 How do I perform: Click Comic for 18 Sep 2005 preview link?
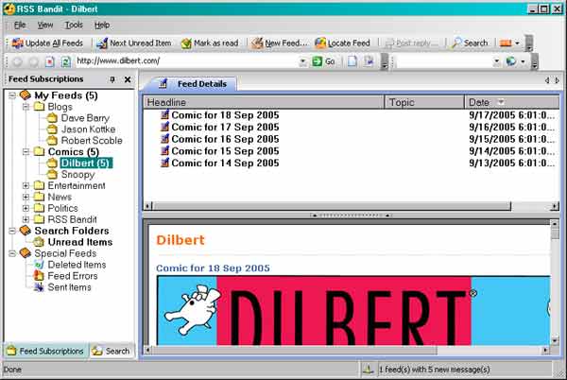point(213,268)
